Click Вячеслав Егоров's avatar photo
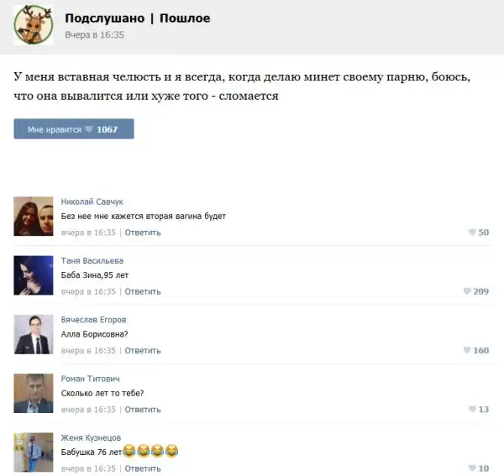Image resolution: width=504 pixels, height=476 pixels. tap(34, 334)
